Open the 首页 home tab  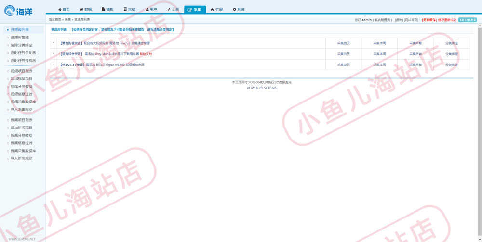[x=64, y=9]
